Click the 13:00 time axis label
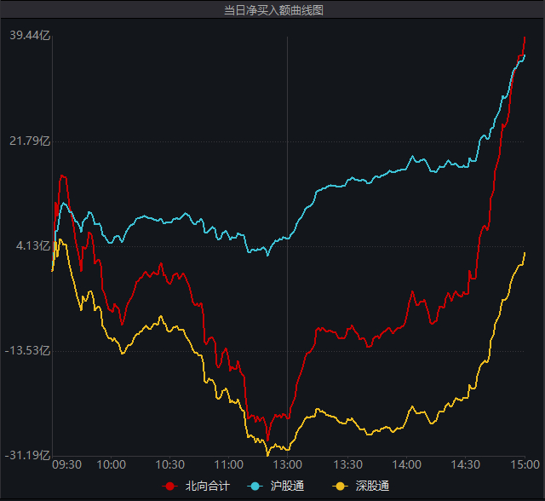 pyautogui.click(x=288, y=464)
